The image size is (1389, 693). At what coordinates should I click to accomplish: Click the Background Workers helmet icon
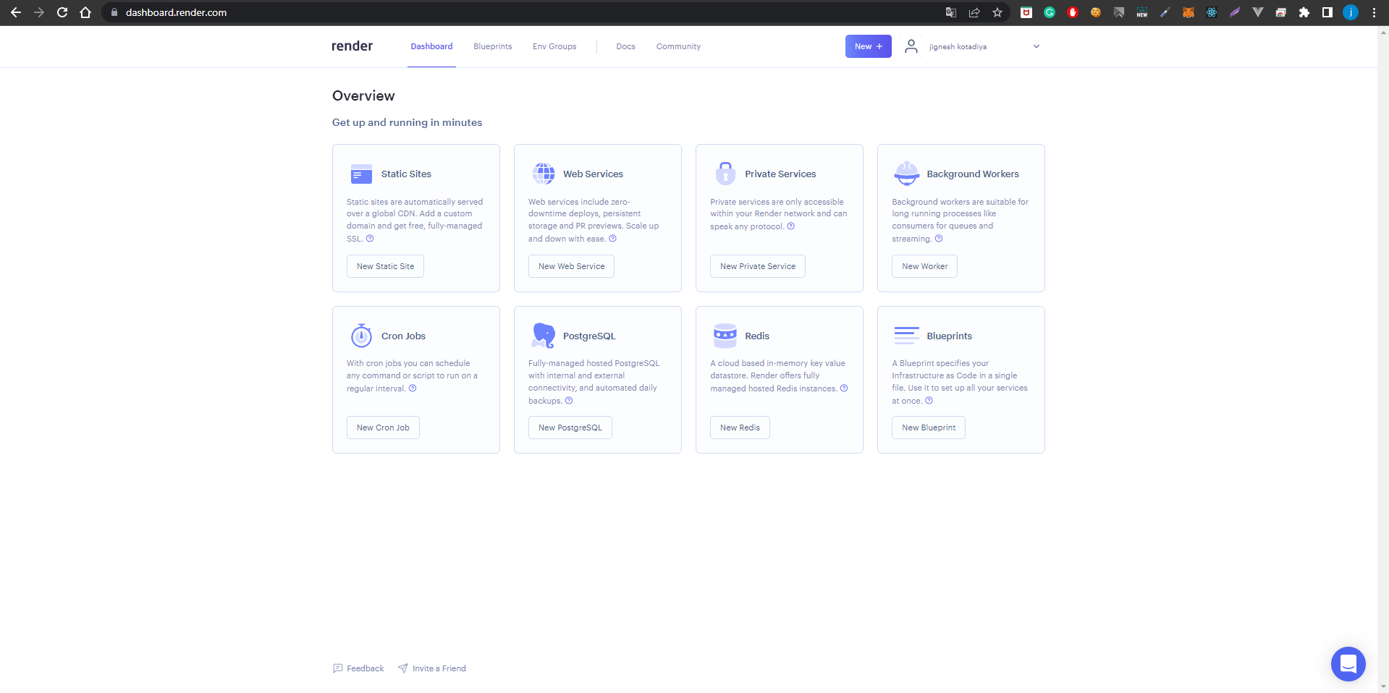point(906,174)
